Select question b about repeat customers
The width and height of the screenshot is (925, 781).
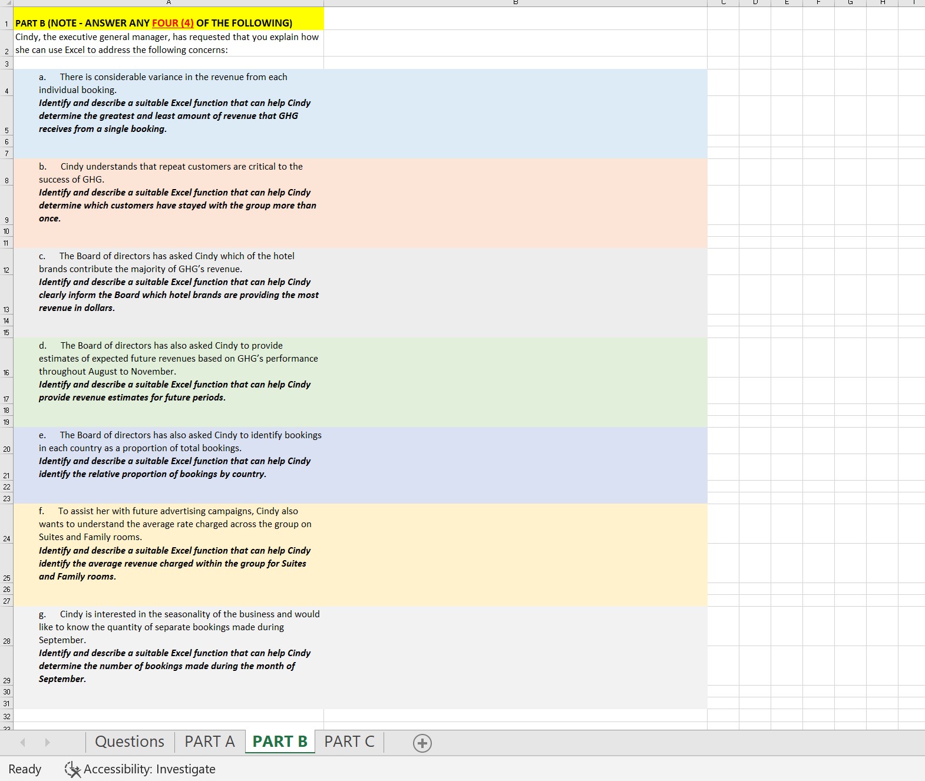pos(169,172)
